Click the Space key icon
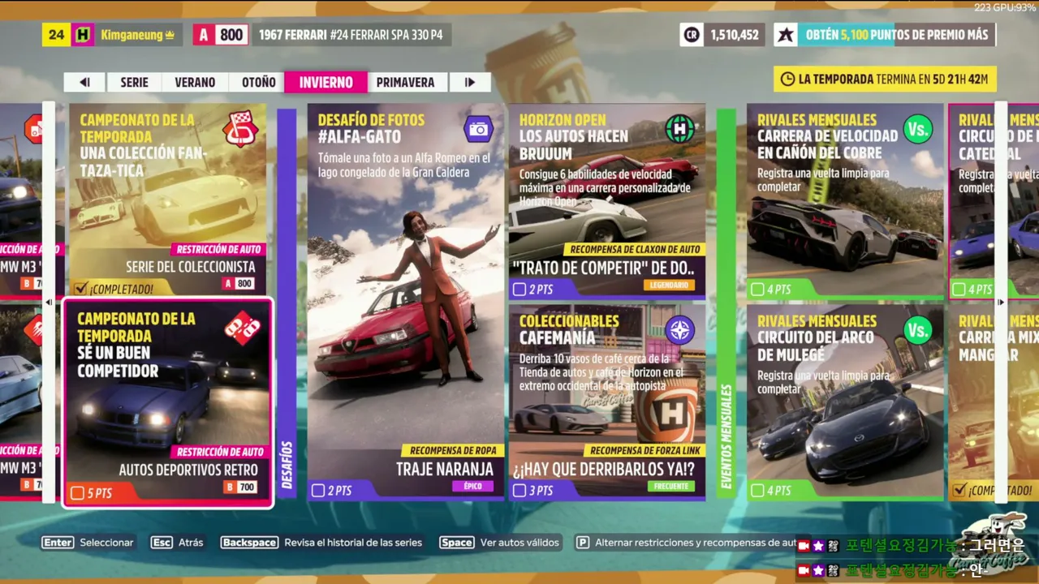 pyautogui.click(x=456, y=543)
